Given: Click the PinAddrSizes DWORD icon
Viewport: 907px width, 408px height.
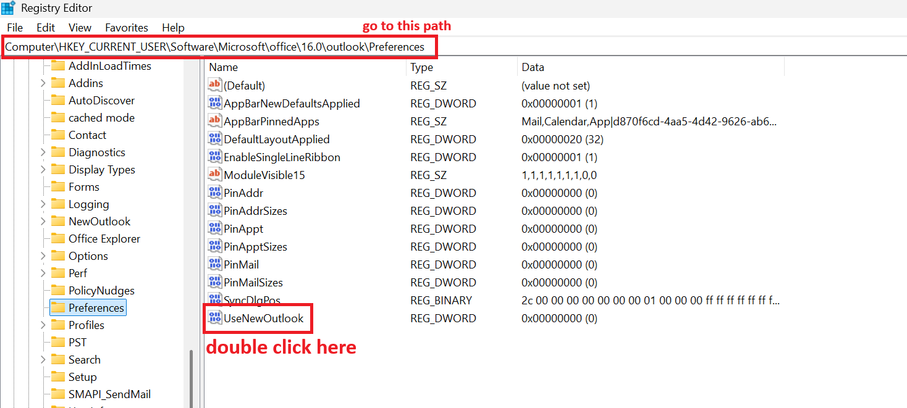Looking at the screenshot, I should coord(215,210).
